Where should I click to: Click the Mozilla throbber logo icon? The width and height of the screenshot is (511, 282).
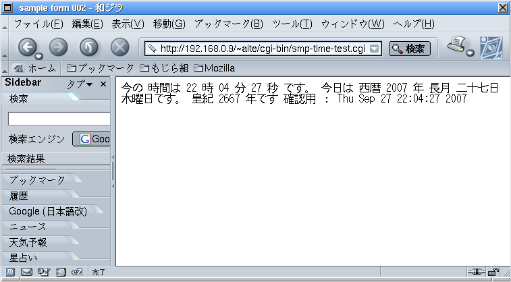pos(491,47)
